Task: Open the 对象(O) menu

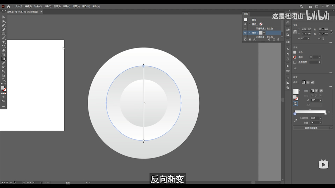Action: point(38,7)
